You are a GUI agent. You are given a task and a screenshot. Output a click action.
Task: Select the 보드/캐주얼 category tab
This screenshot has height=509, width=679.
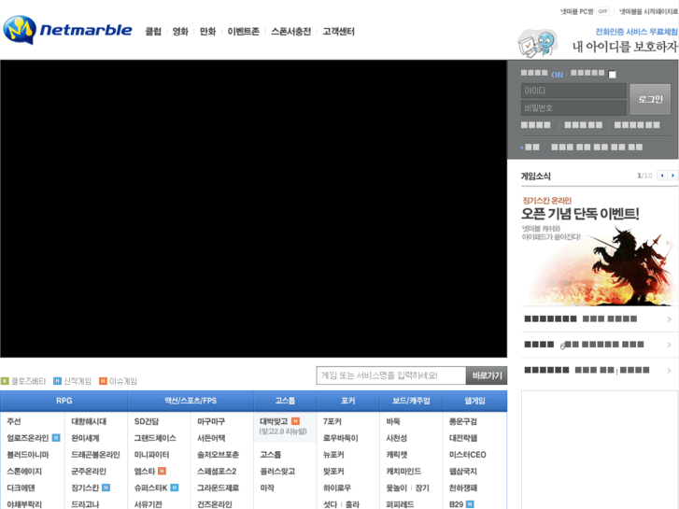411,401
